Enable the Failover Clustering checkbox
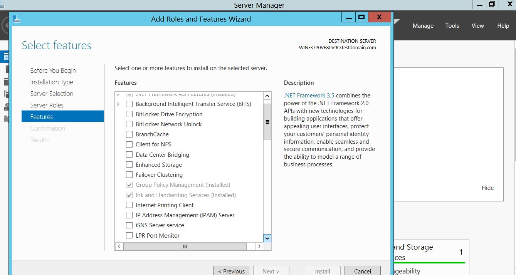The height and width of the screenshot is (275, 516). (x=129, y=175)
